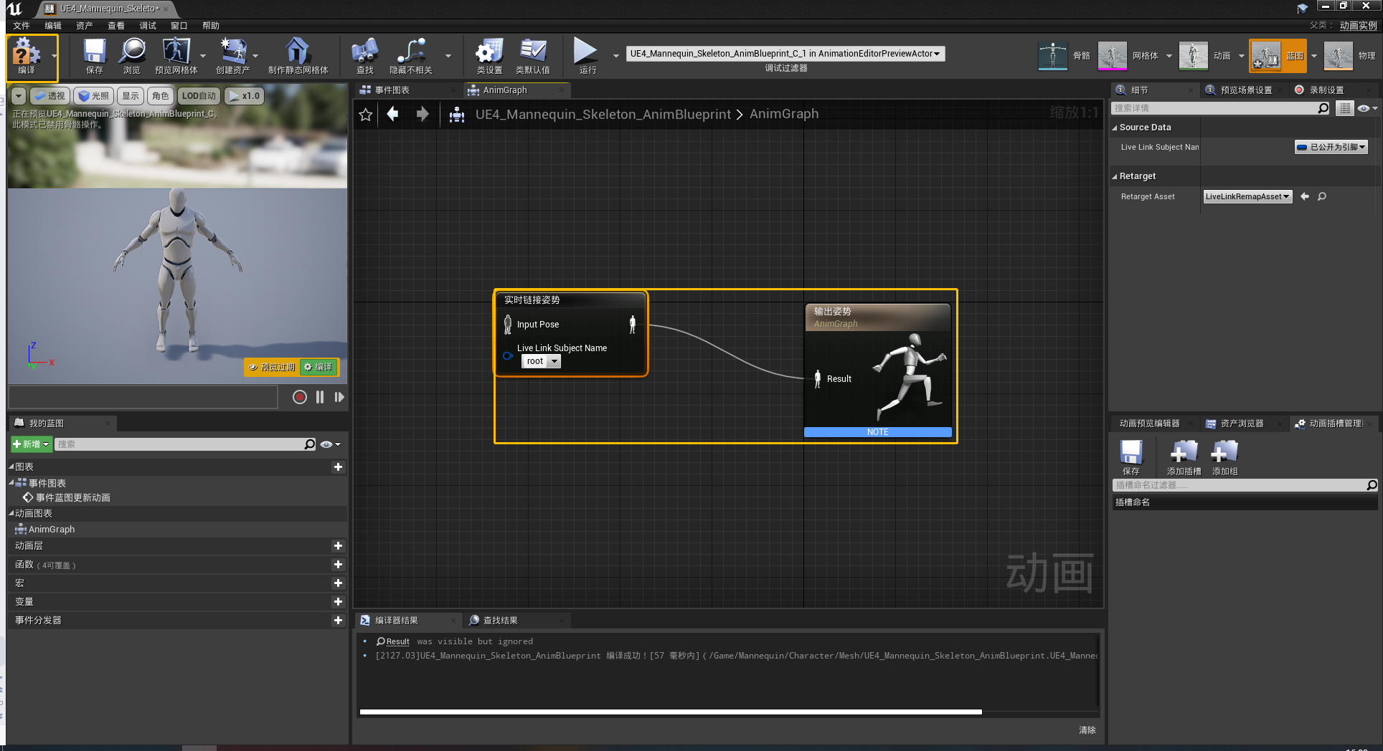Pause the preview viewport playback
Screen dimensions: 1383x751
pos(320,397)
